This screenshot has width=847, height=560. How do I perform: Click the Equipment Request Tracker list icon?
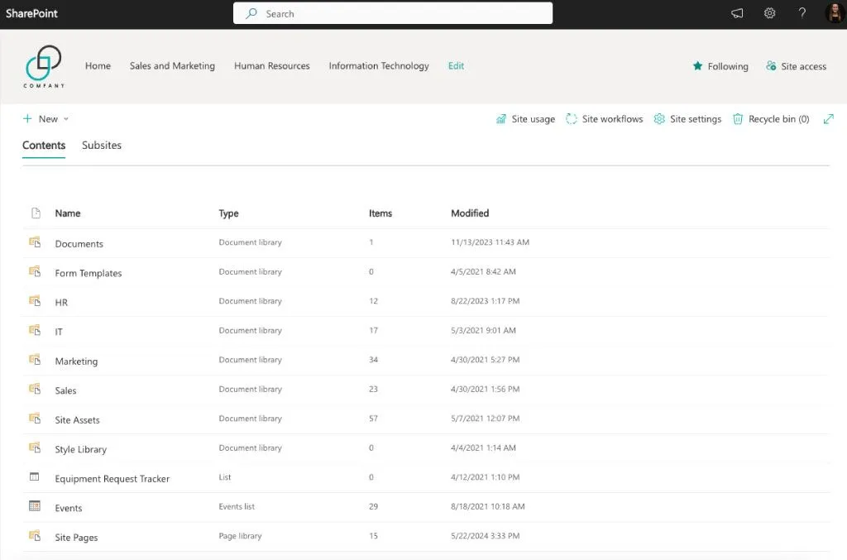[x=34, y=477]
